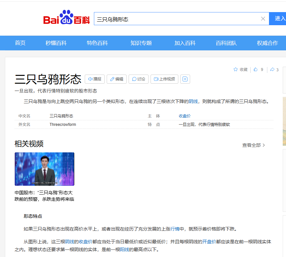Click the subtitle 一旦出现,代表行情特别疲软的股市形态
The height and width of the screenshot is (257, 286).
(x=56, y=91)
